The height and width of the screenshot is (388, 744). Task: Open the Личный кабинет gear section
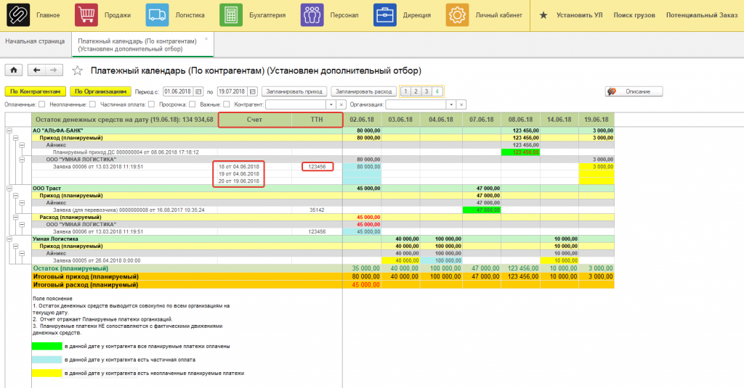click(x=458, y=15)
